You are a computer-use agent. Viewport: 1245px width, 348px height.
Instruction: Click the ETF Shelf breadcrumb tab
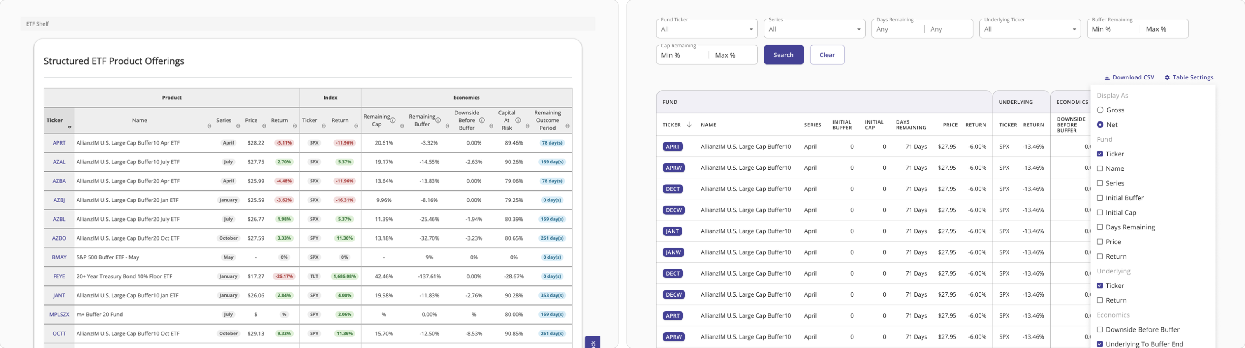tap(38, 24)
